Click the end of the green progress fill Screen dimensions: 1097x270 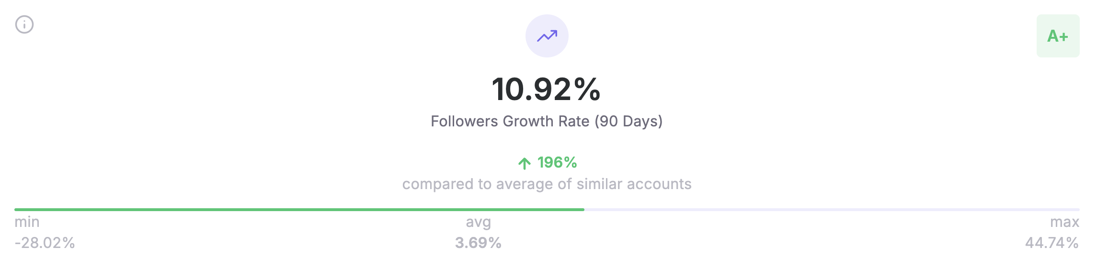[583, 210]
